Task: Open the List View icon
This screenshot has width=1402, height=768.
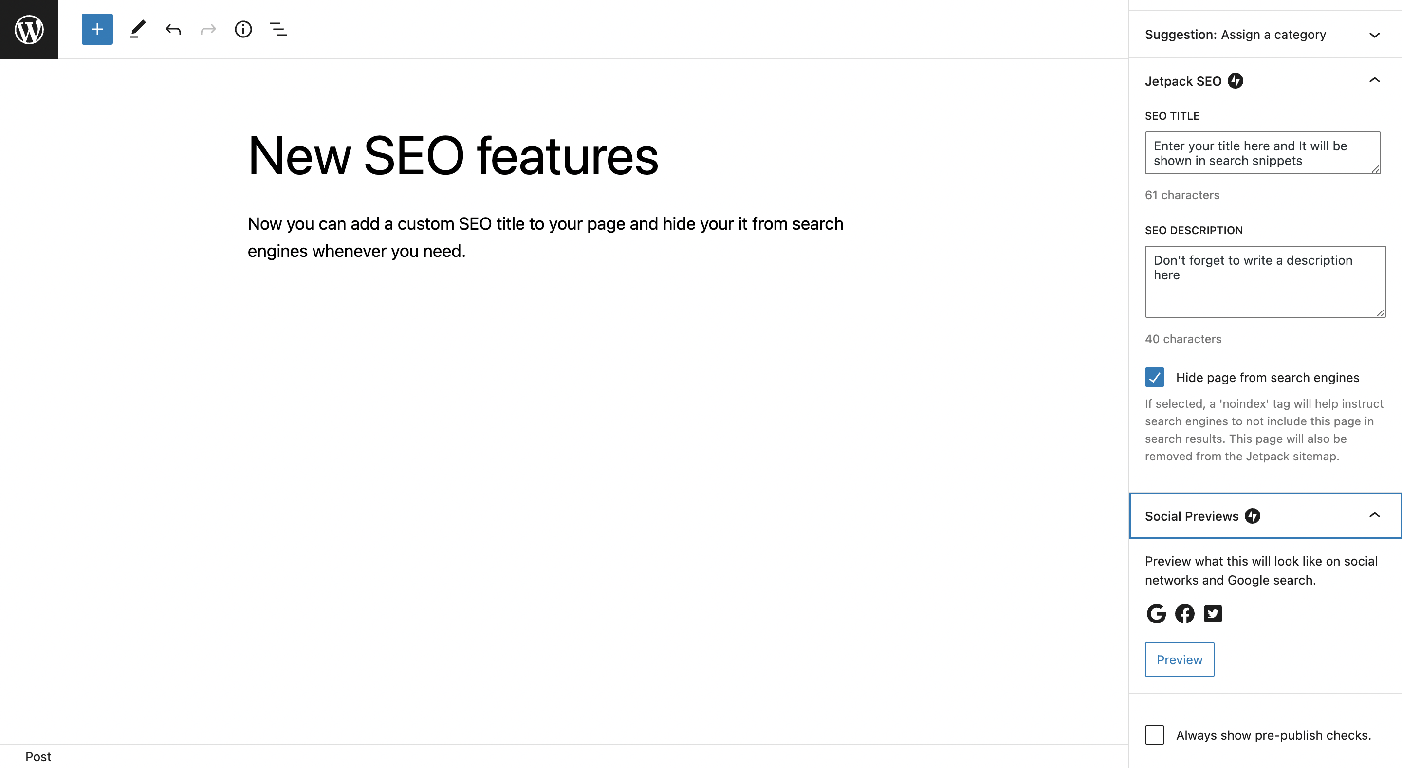Action: 278,29
